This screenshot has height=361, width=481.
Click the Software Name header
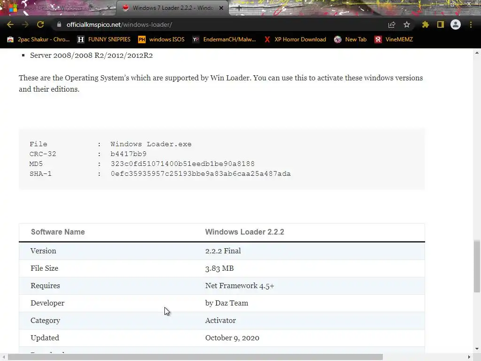point(58,232)
